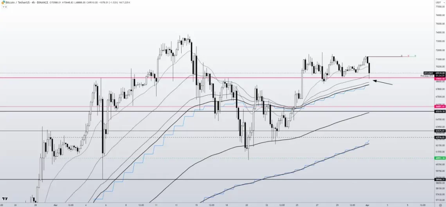
Task: Select the green 60951 price level label
Action: click(440, 158)
